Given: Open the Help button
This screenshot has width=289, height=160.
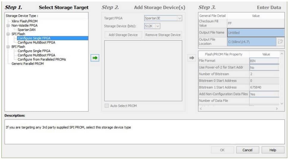Looking at the screenshot, I should point(273,150).
